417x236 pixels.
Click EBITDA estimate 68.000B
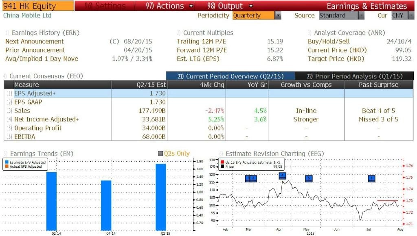coord(154,136)
